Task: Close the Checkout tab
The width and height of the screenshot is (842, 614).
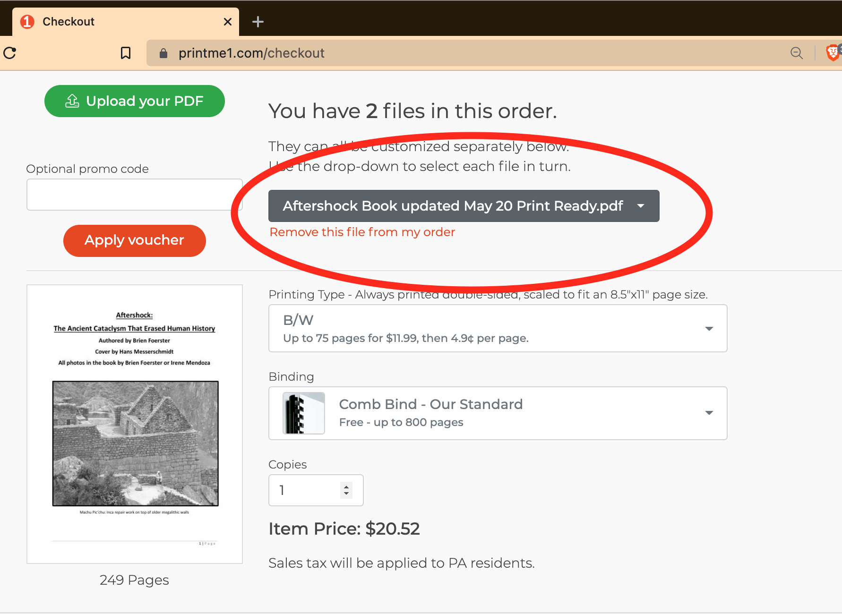Action: coord(228,22)
